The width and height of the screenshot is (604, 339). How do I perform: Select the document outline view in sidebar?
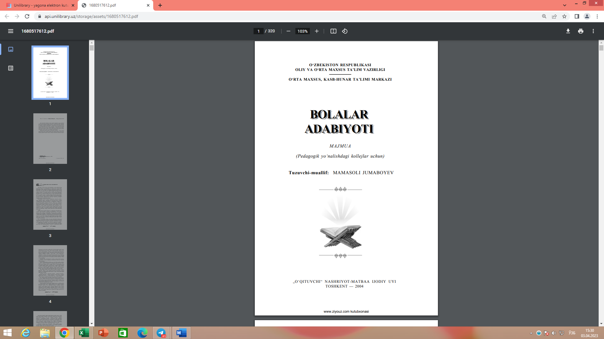(11, 67)
